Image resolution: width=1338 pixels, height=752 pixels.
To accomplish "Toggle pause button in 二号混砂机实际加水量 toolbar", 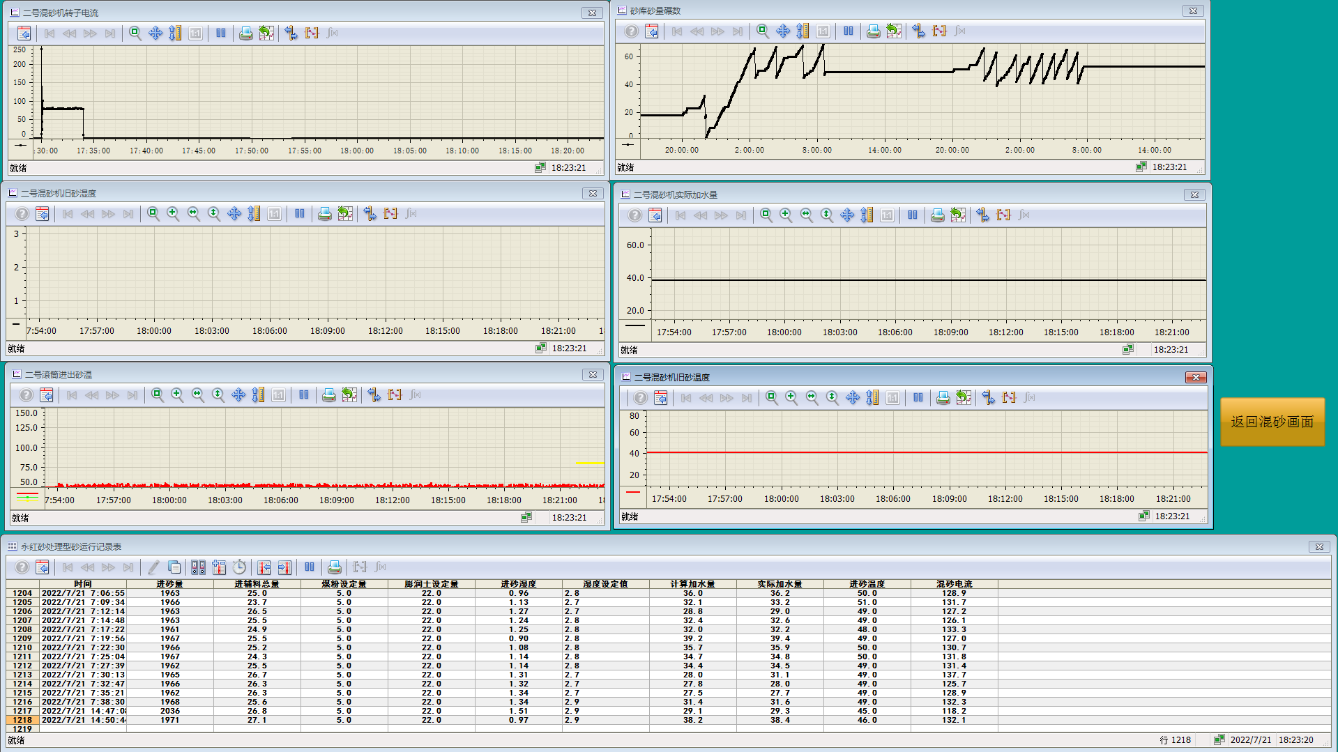I will [912, 215].
